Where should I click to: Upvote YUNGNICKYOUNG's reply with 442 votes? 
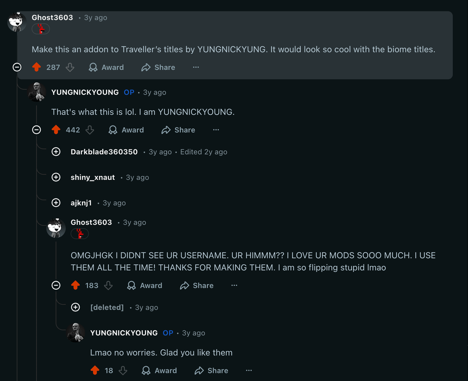click(x=56, y=130)
